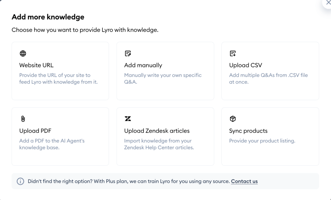Screen dimensions: 331x200
Task: Choose the Add manually card
Action: [165, 71]
